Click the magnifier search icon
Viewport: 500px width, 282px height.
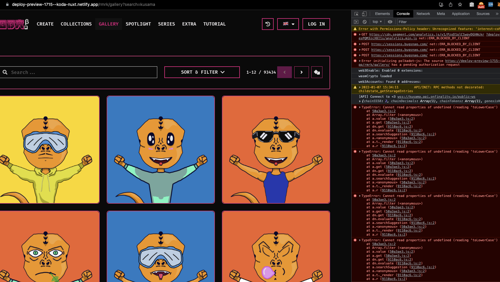tap(5, 72)
